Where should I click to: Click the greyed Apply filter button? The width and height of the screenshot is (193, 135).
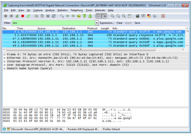click(x=128, y=23)
